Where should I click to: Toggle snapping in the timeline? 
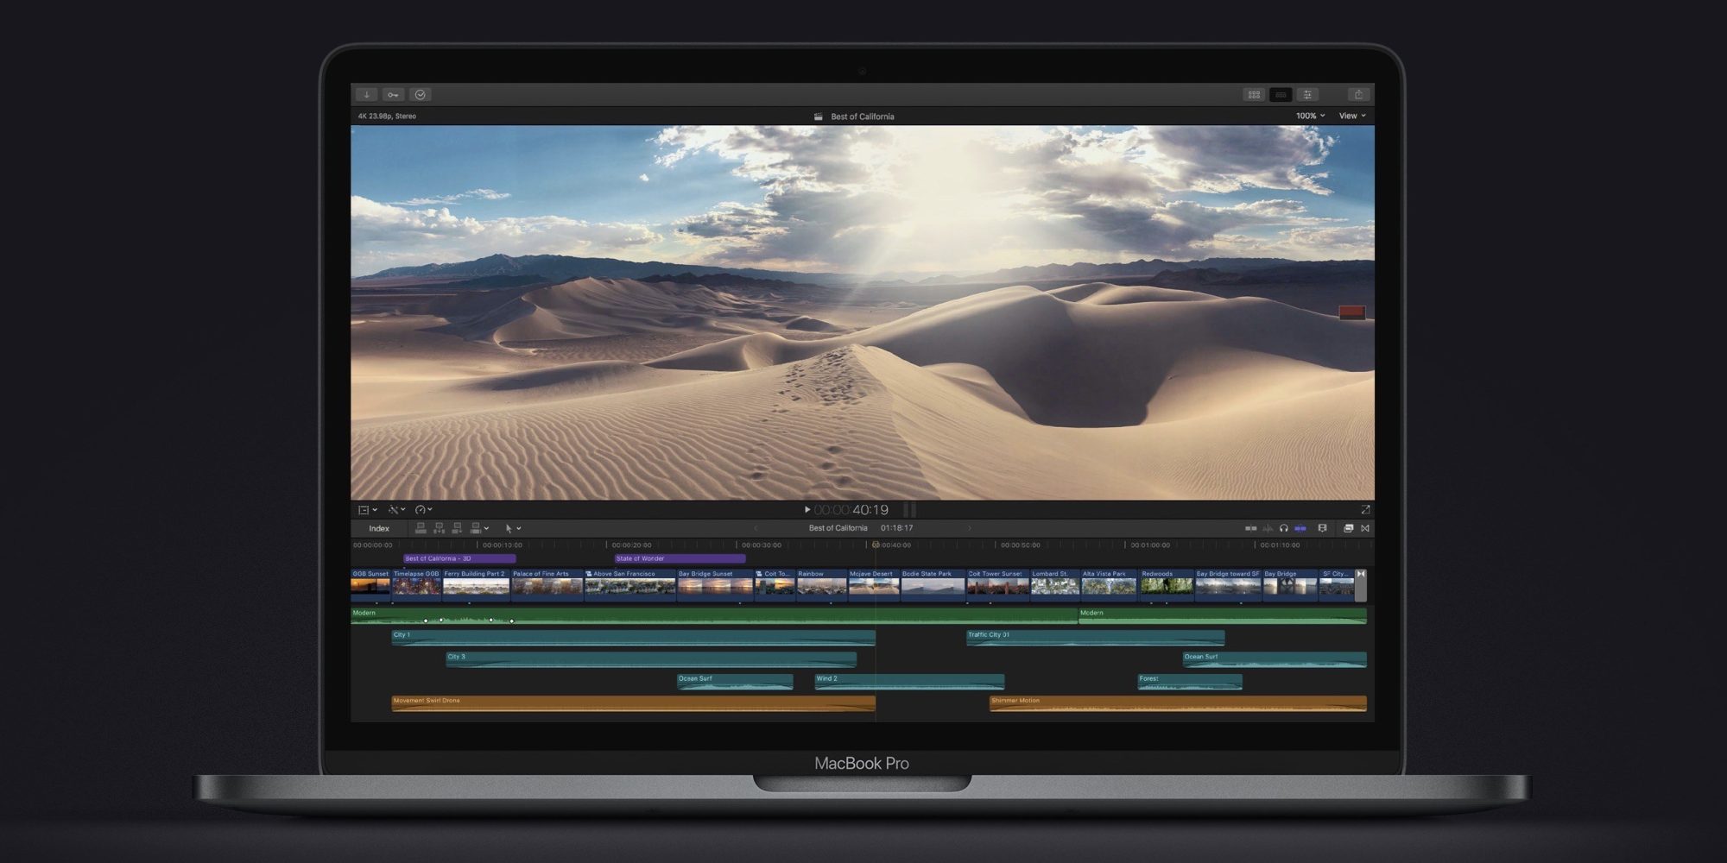tap(1300, 528)
